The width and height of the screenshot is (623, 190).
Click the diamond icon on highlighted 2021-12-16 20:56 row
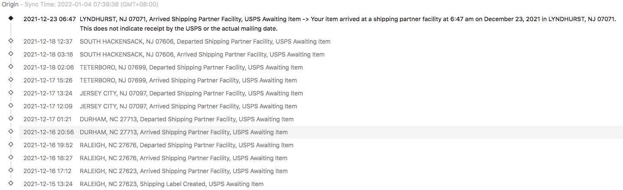(x=11, y=131)
